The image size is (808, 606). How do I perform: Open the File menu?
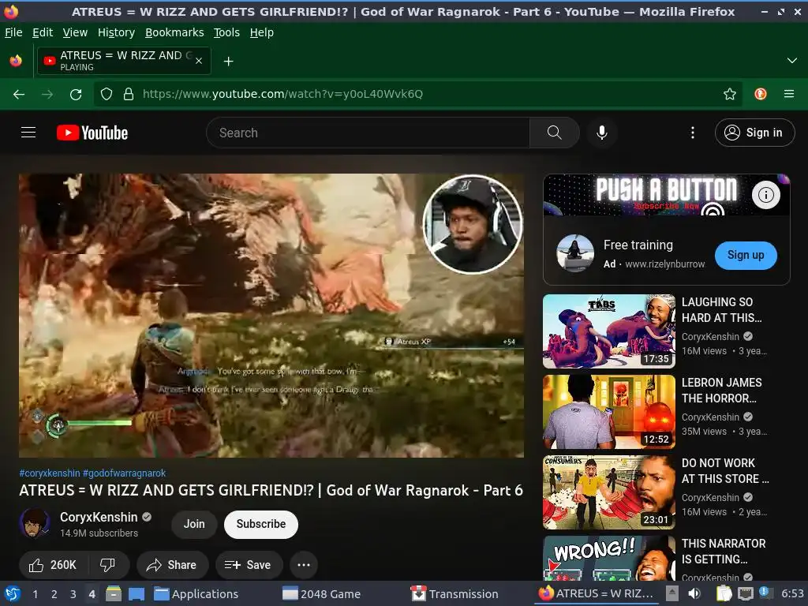tap(13, 32)
